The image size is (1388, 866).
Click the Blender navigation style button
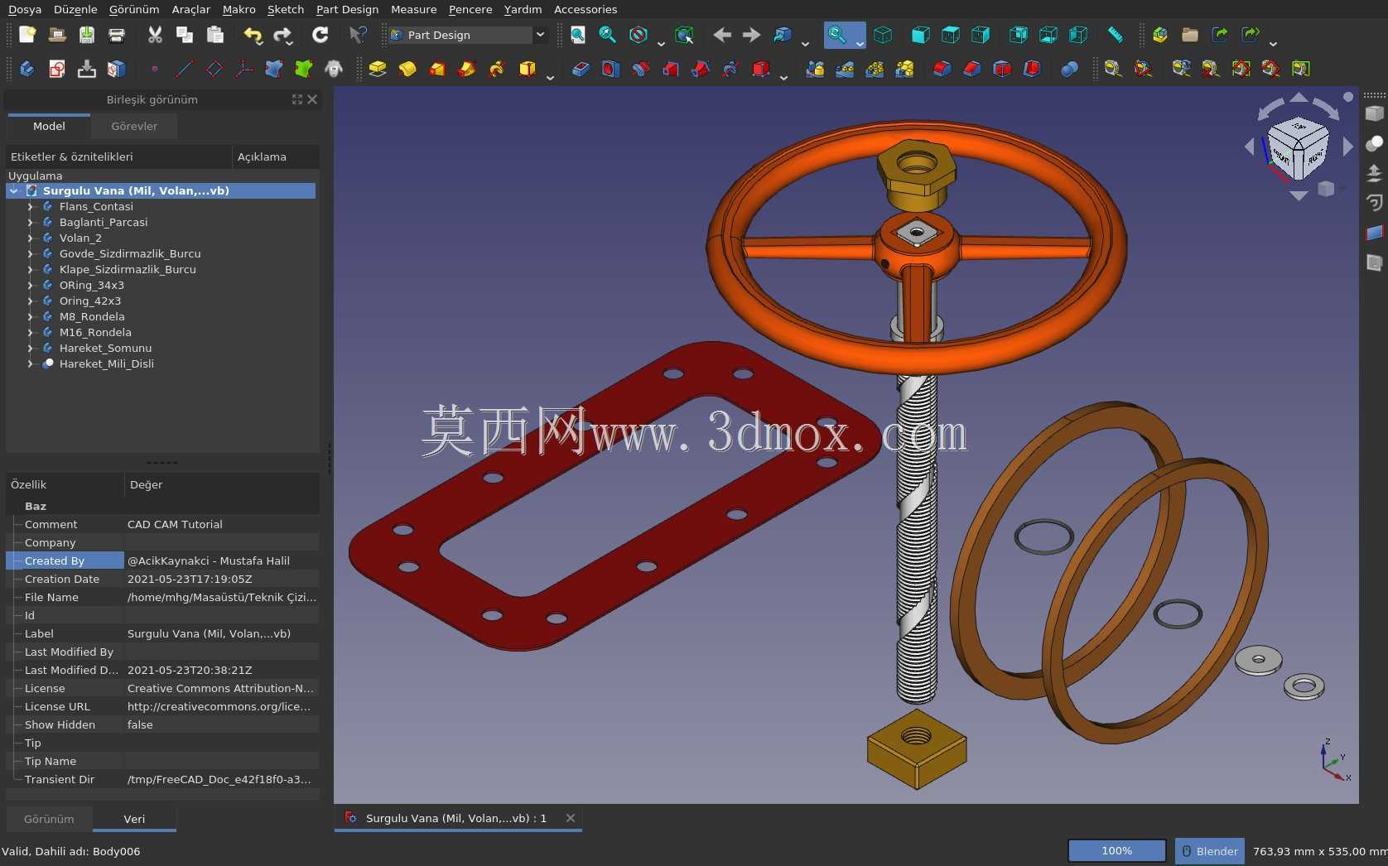pyautogui.click(x=1210, y=851)
